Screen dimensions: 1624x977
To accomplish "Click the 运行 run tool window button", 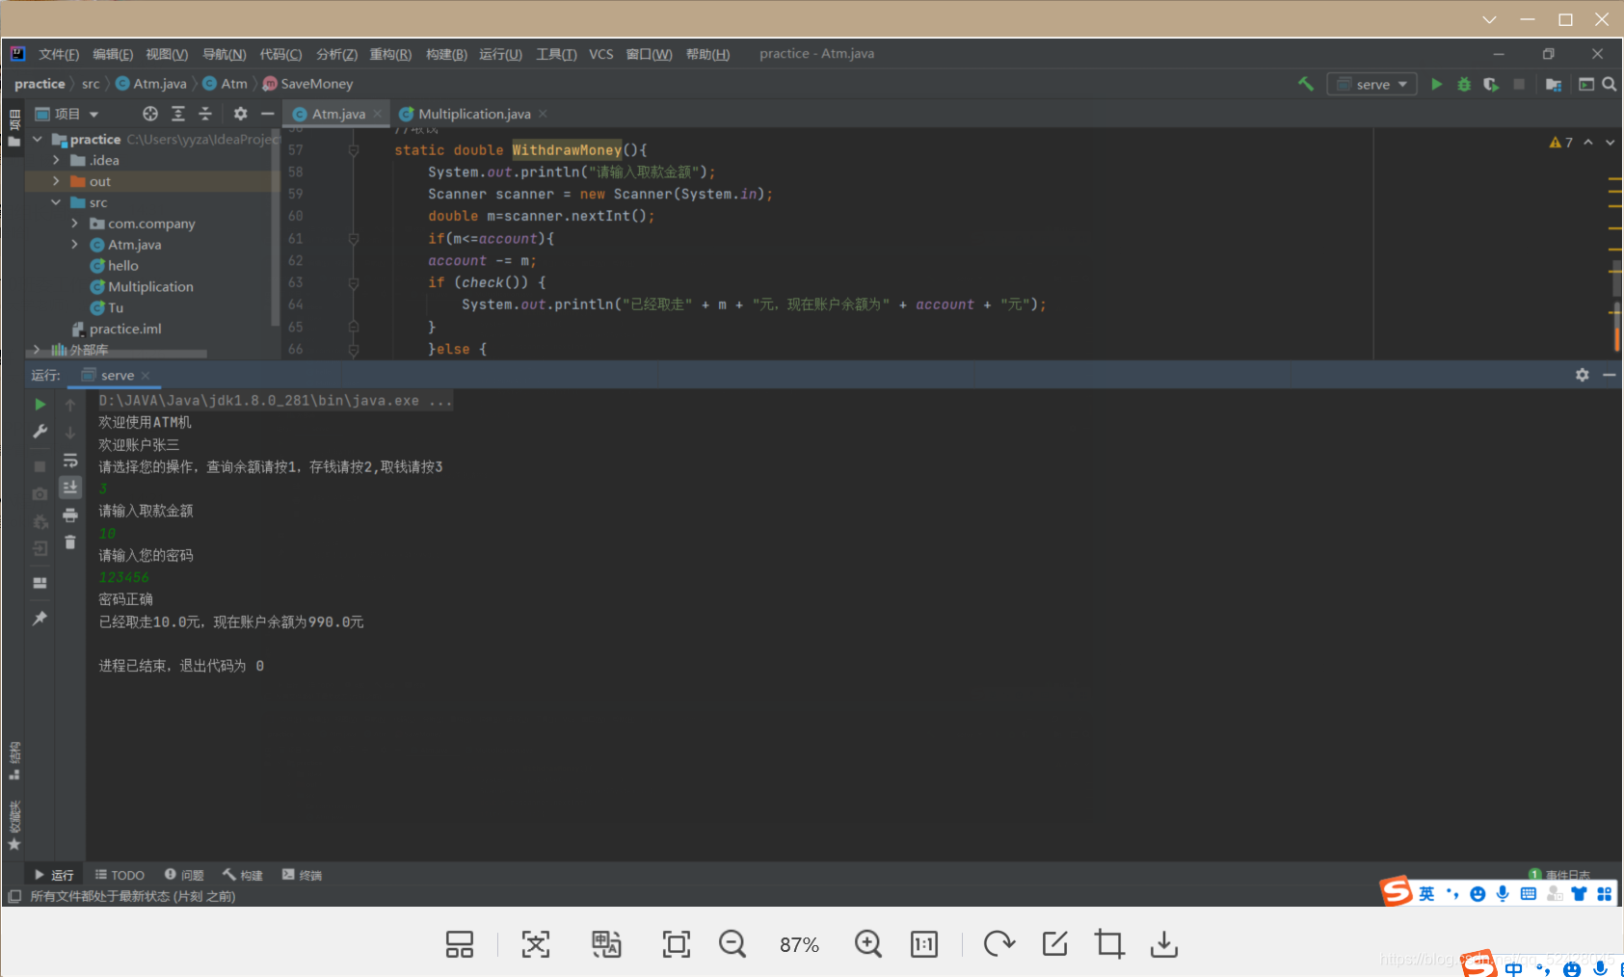I will pos(54,875).
